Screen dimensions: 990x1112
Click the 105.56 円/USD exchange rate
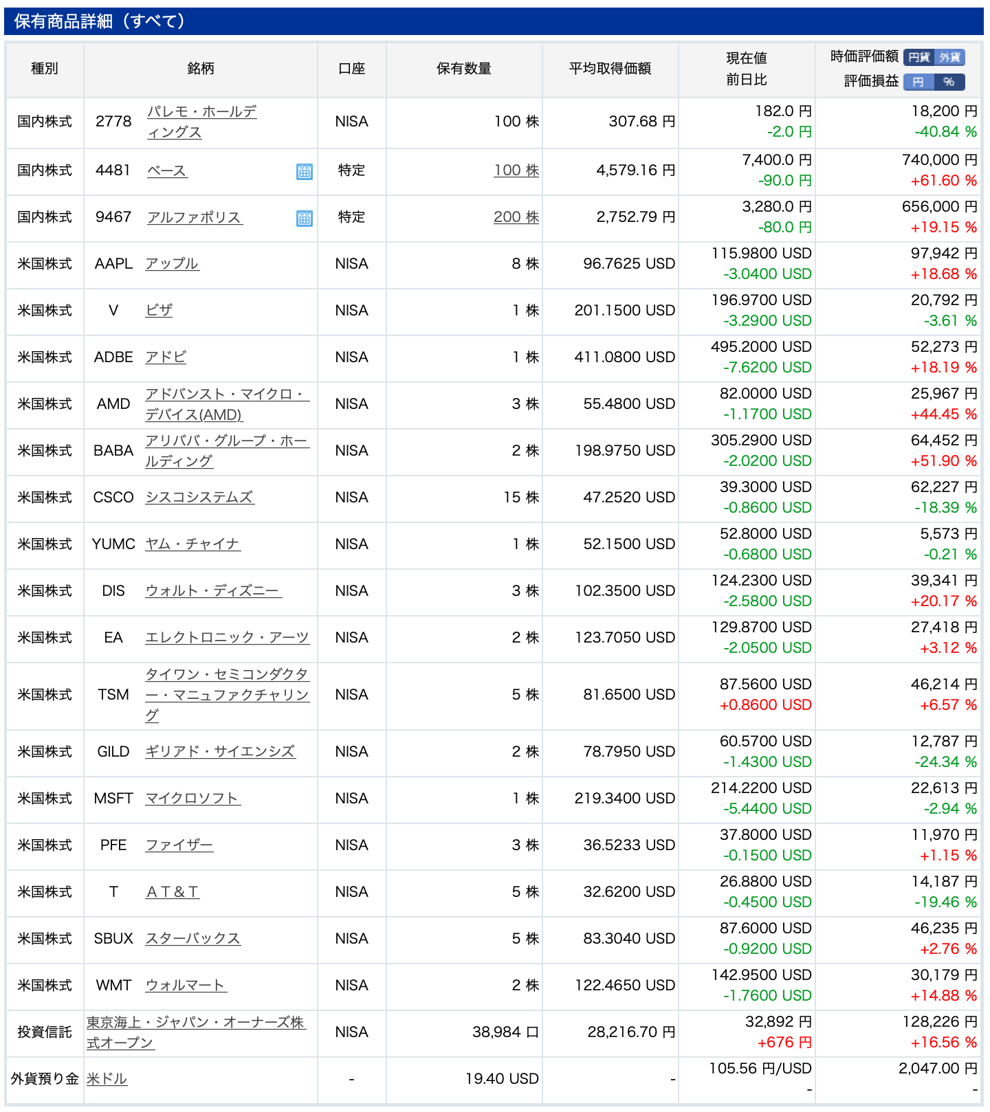(760, 1069)
